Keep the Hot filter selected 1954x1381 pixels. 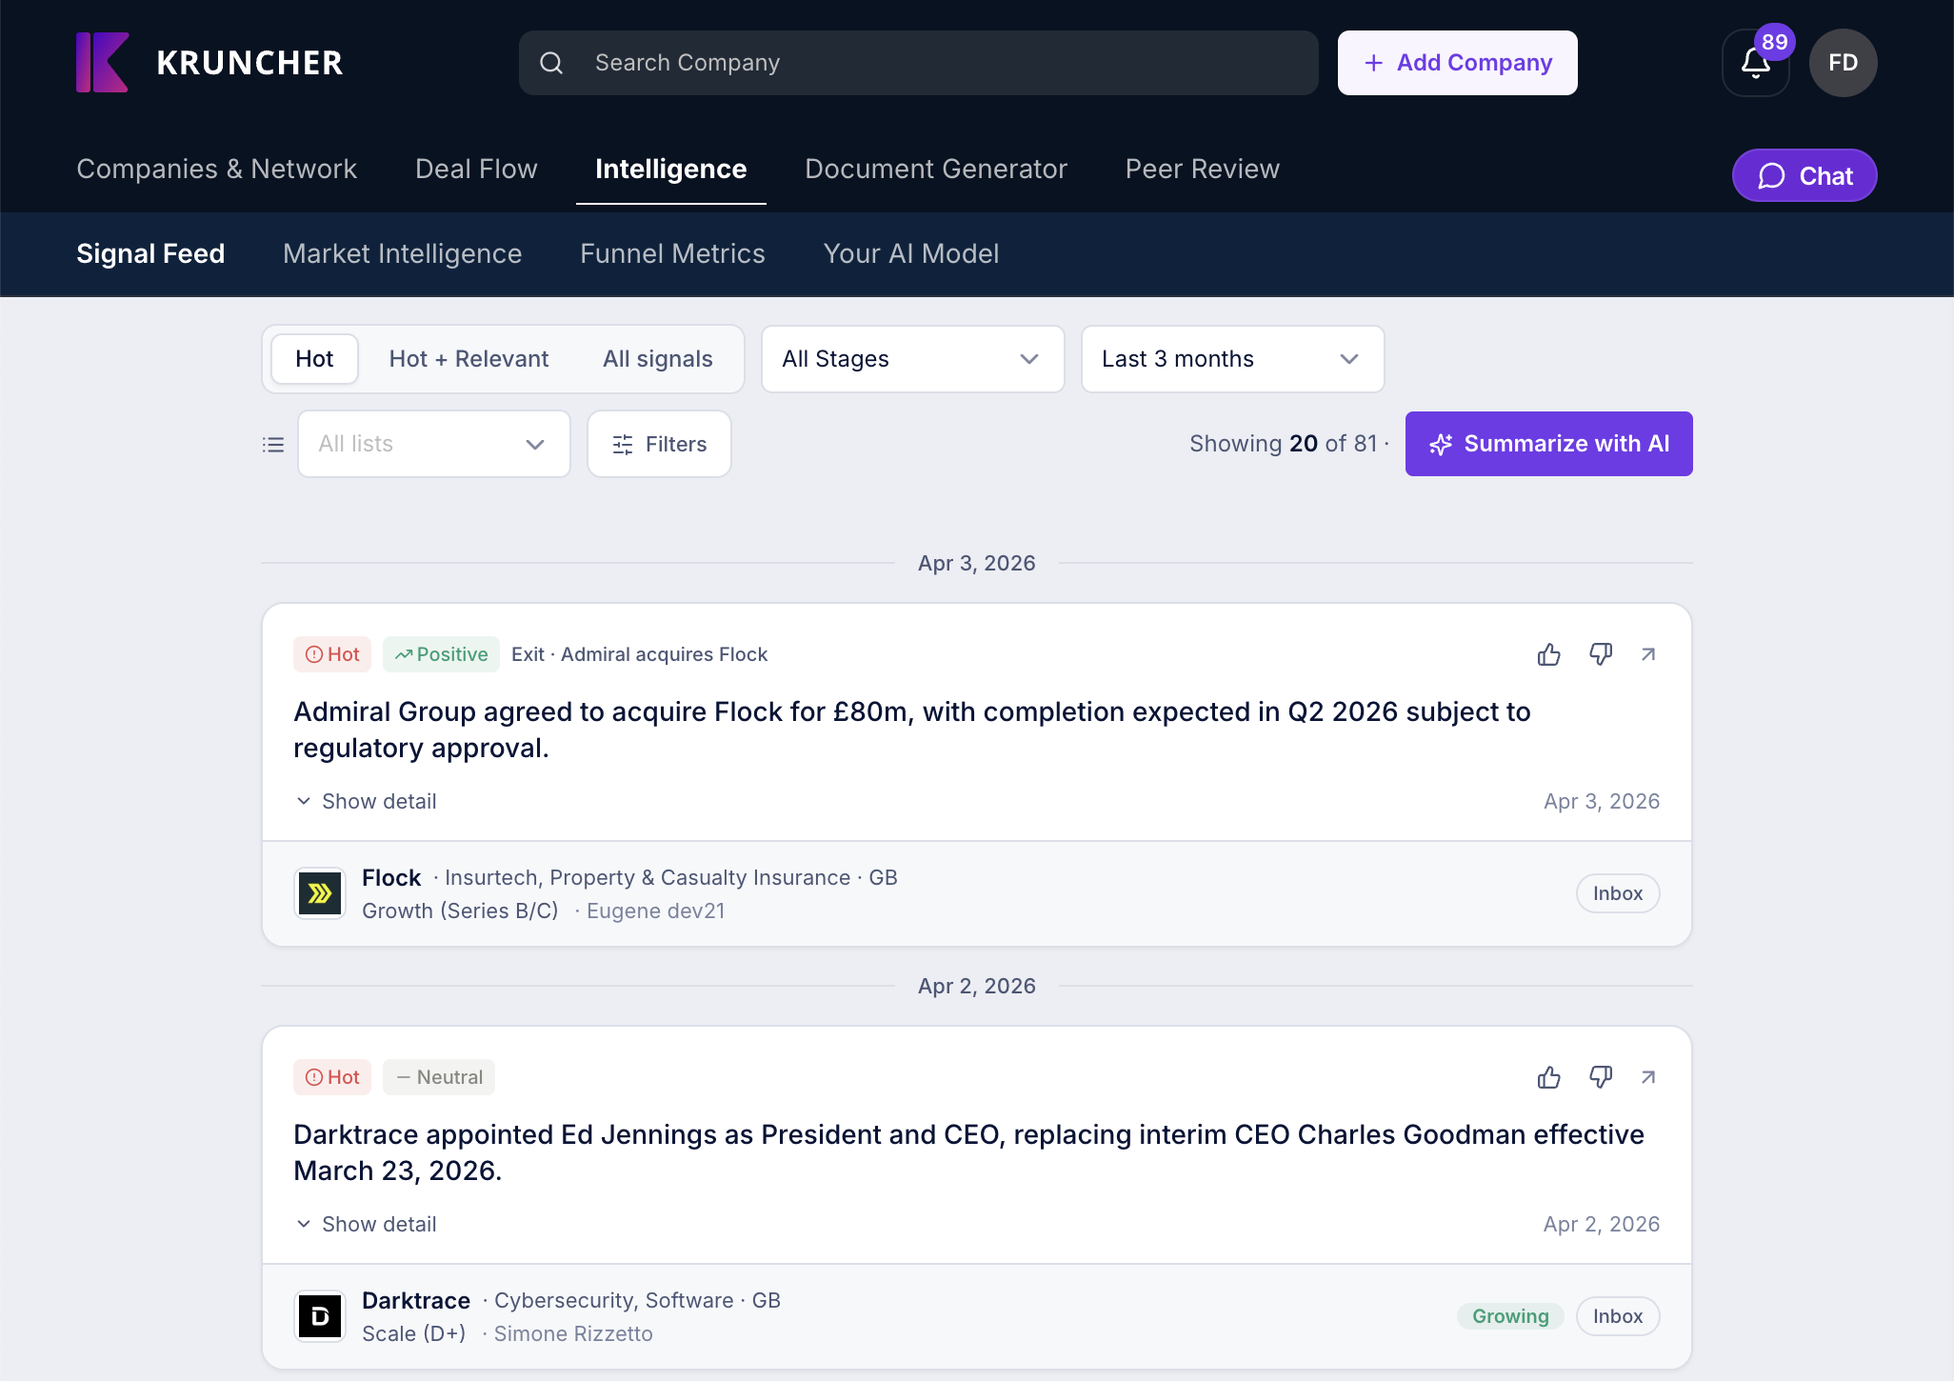tap(314, 359)
